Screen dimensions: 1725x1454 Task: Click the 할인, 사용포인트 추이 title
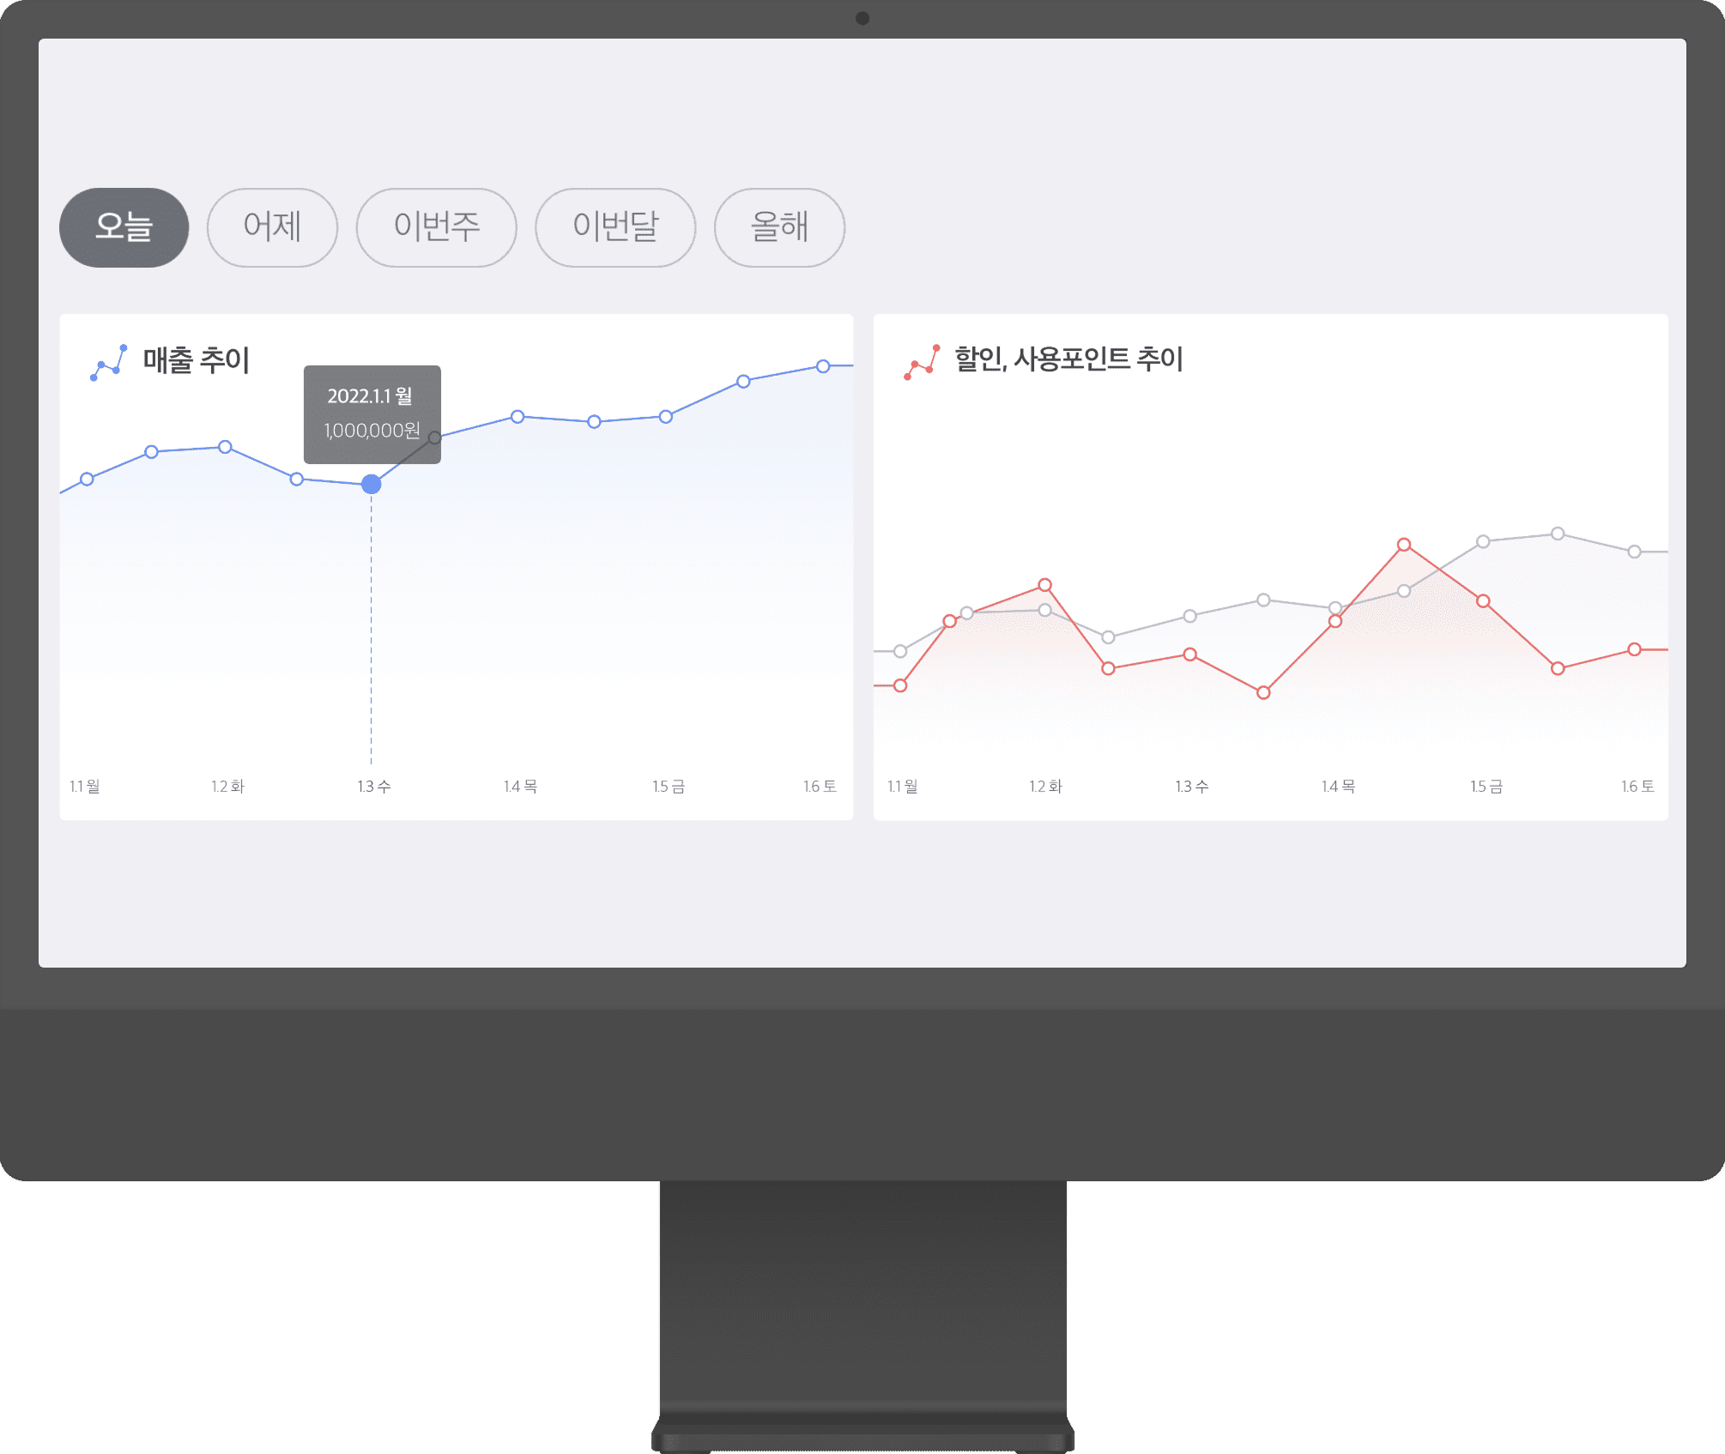click(x=1068, y=359)
